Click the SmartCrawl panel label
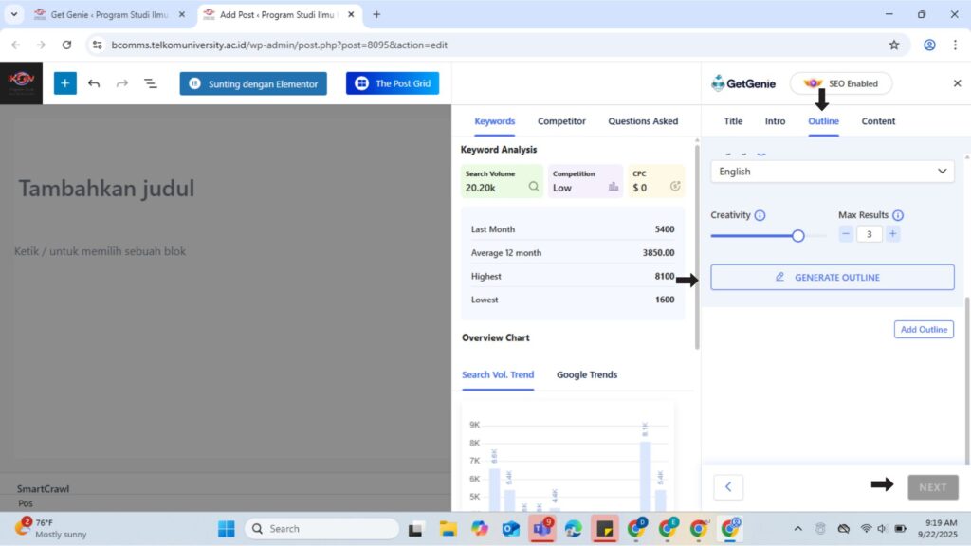Viewport: 971px width, 546px height. tap(43, 488)
